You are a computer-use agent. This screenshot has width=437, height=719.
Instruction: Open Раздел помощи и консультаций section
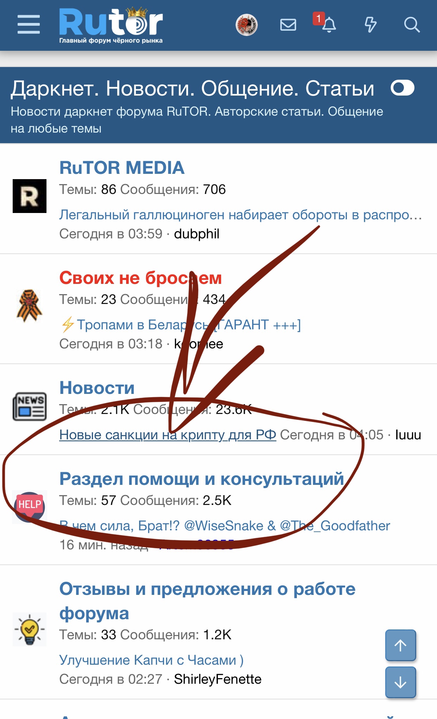[x=201, y=479]
